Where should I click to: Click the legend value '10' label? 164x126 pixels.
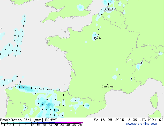(x=32, y=125)
